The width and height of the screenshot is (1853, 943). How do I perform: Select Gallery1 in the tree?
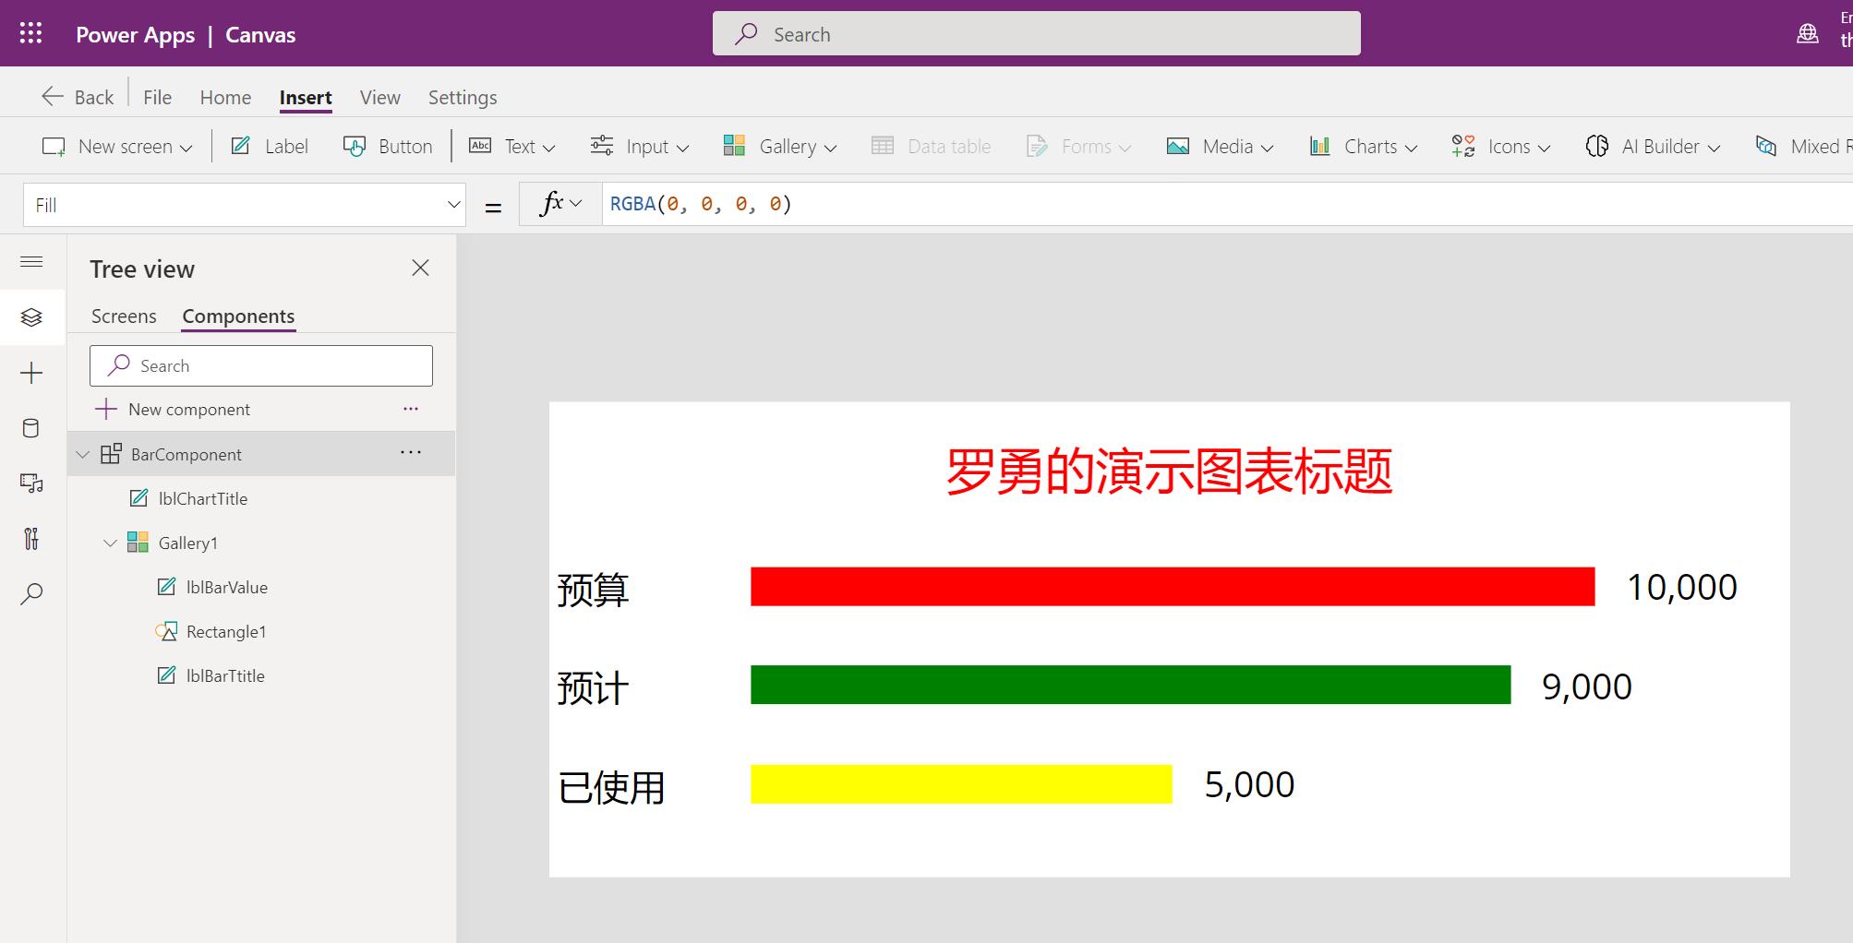point(188,543)
